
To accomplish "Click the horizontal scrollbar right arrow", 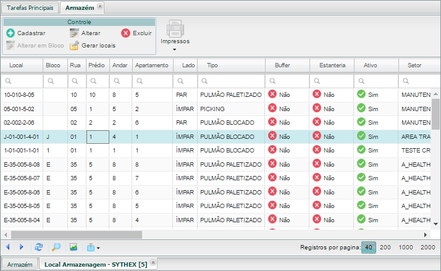I will pos(425,235).
